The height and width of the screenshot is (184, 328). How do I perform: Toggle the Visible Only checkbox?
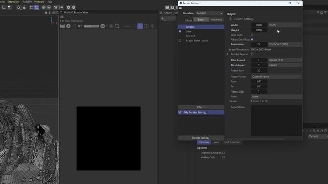point(224,157)
